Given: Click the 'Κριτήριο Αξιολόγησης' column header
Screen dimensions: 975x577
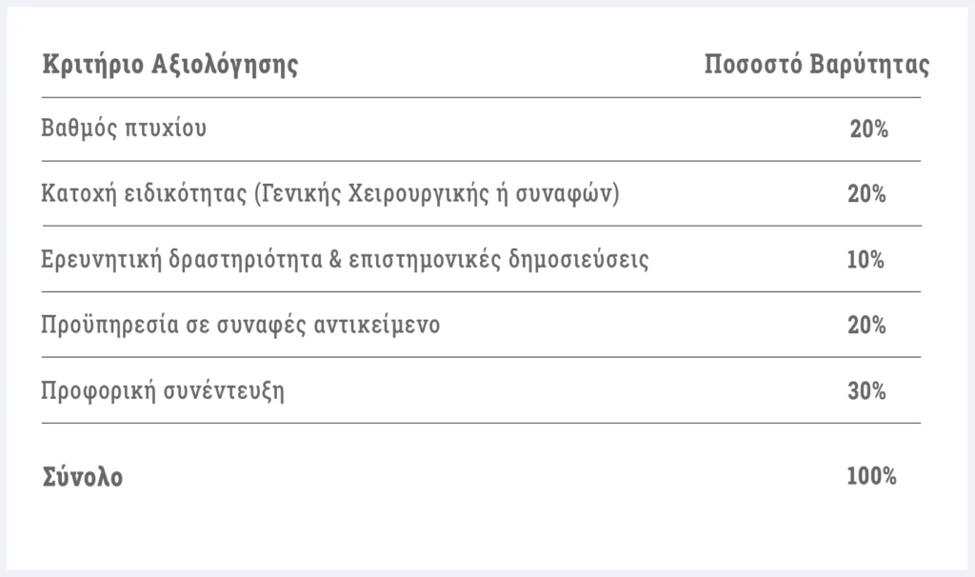Looking at the screenshot, I should tap(169, 65).
